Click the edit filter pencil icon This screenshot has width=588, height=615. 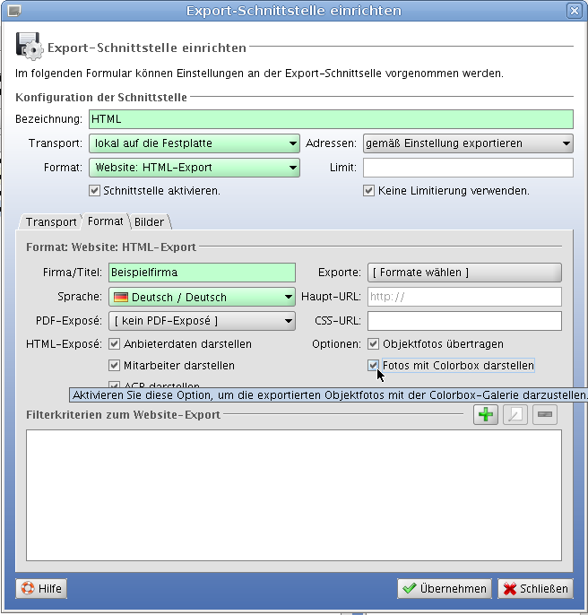[514, 415]
